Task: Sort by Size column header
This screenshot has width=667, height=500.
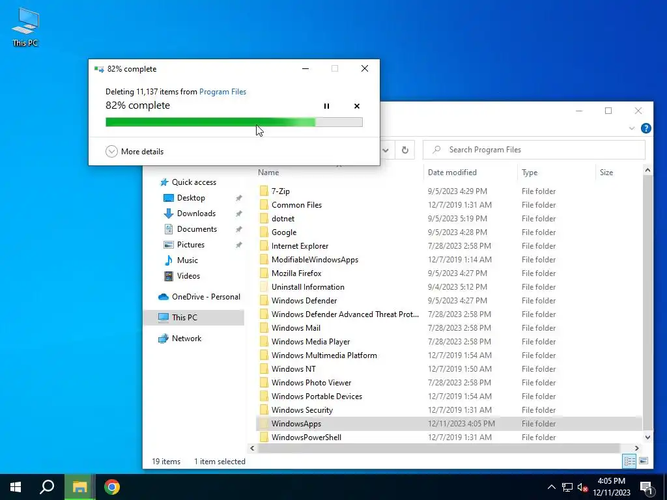Action: (x=606, y=172)
